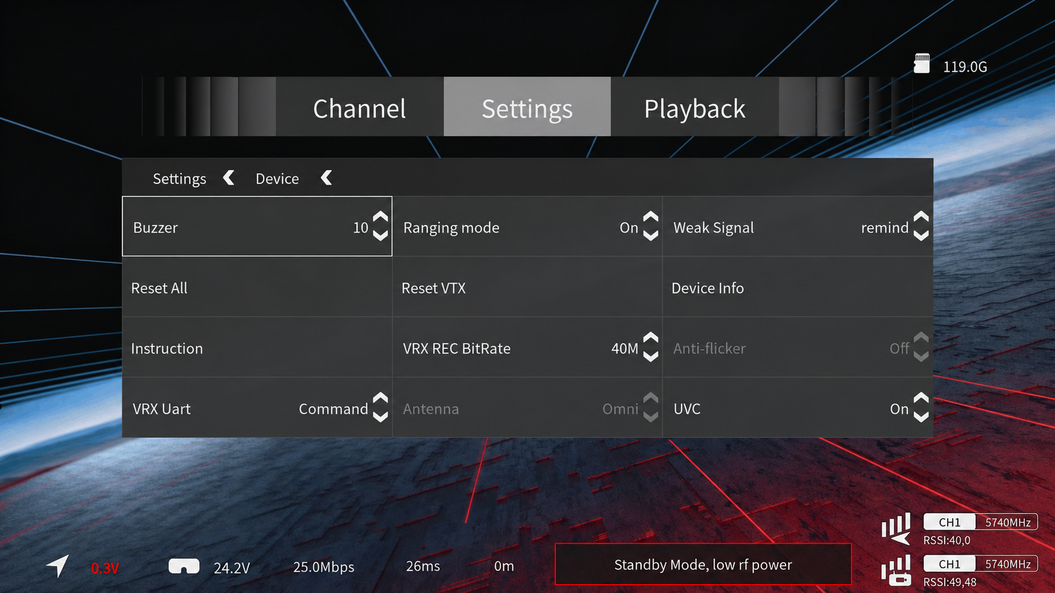
Task: Open Device Info
Action: (798, 287)
